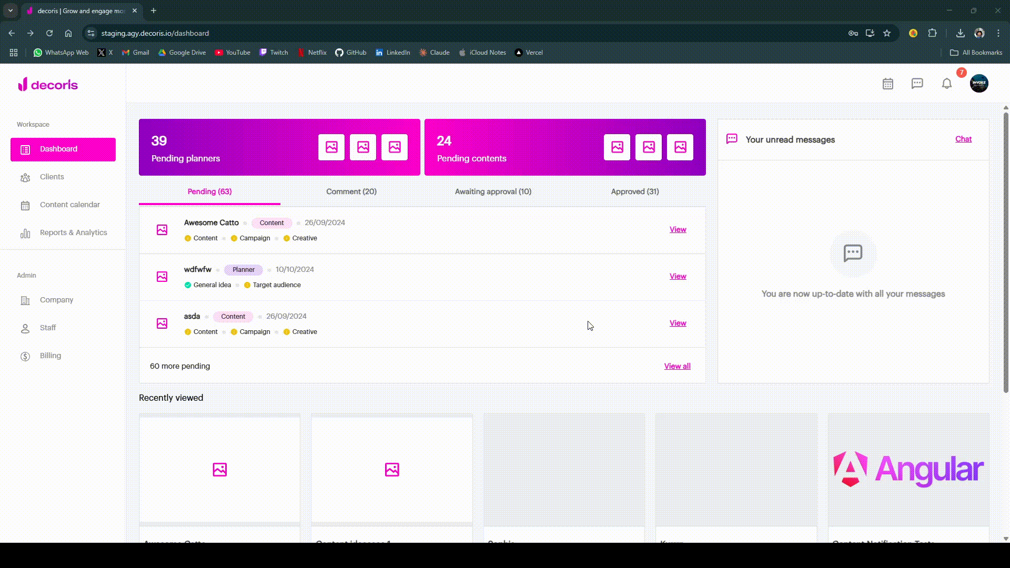Open the Content calendar section

63,205
